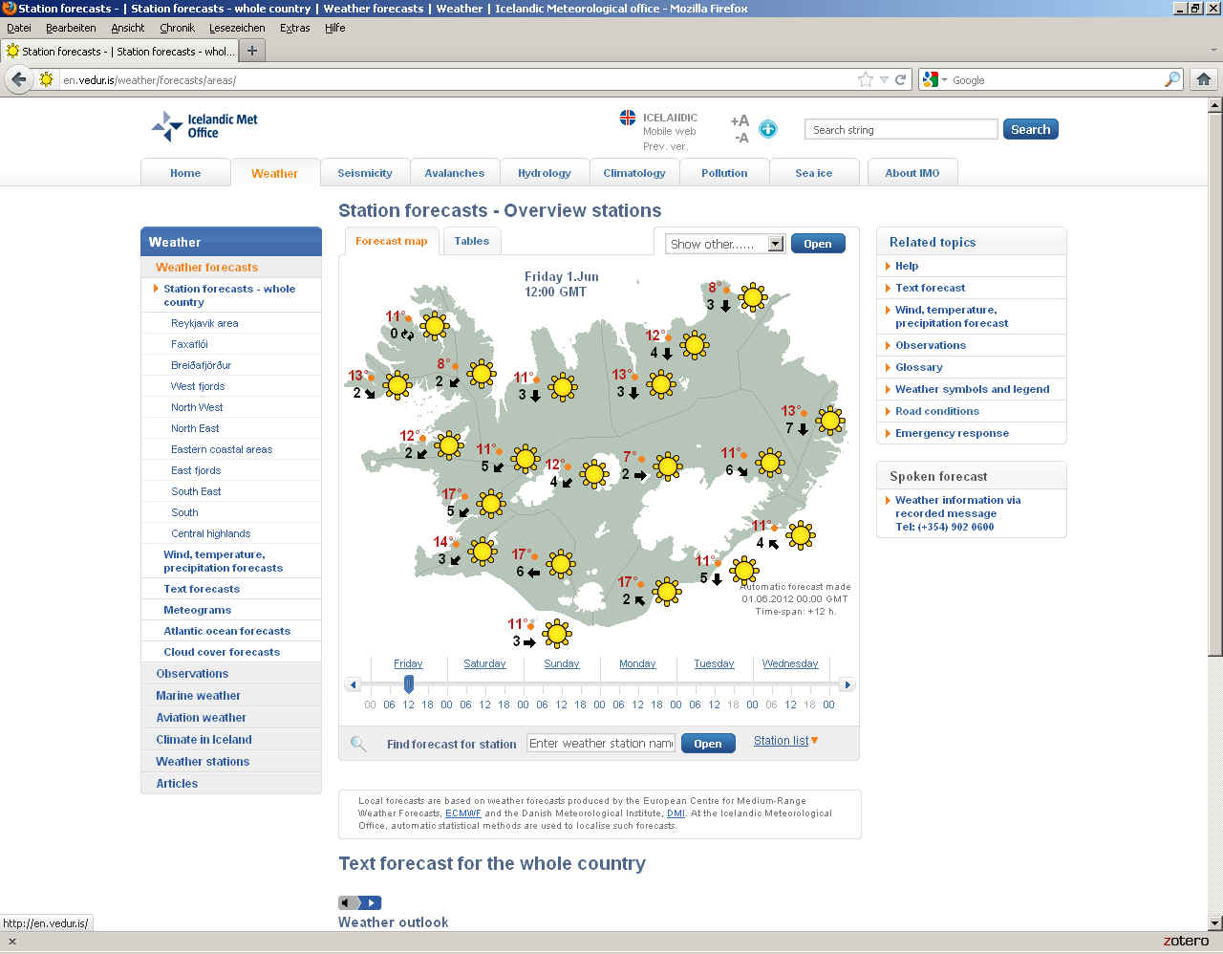Open new browser tab with plus
1223x954 pixels.
[252, 51]
